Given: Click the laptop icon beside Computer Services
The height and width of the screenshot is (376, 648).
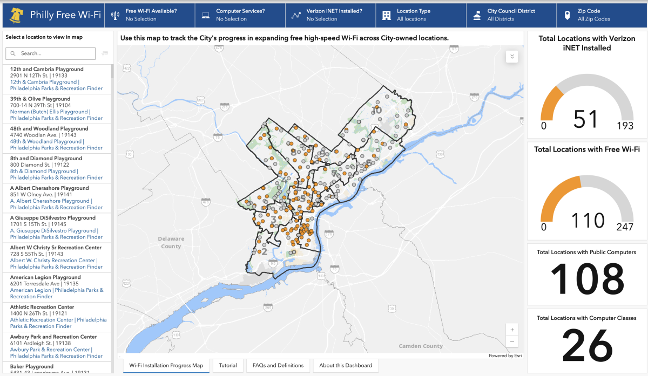Looking at the screenshot, I should [206, 15].
